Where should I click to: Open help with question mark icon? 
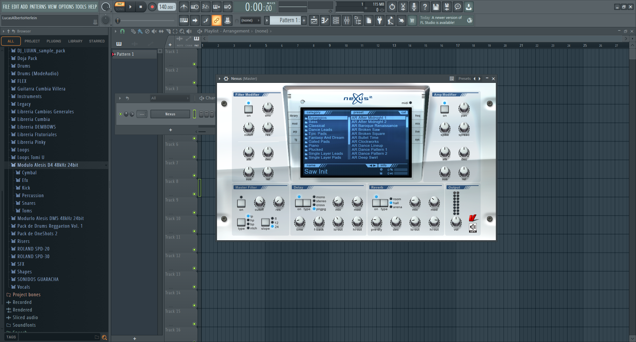425,7
